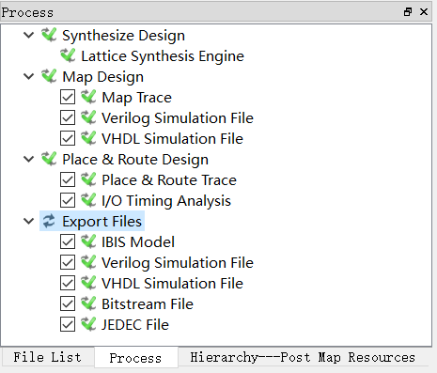Select the Bitstream File item
Screen dimensions: 437x373
coord(148,304)
